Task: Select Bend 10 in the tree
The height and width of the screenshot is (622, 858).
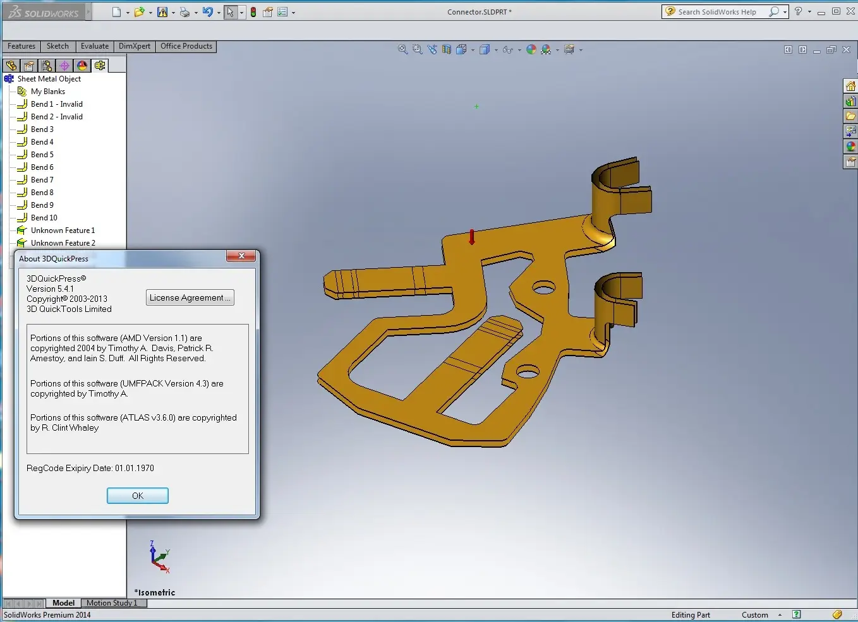Action: point(44,218)
